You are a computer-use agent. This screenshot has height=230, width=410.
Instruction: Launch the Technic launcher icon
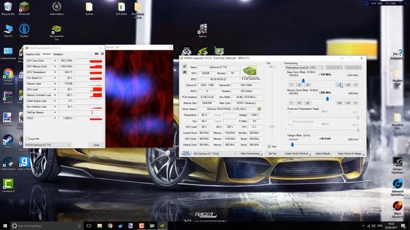(24, 31)
